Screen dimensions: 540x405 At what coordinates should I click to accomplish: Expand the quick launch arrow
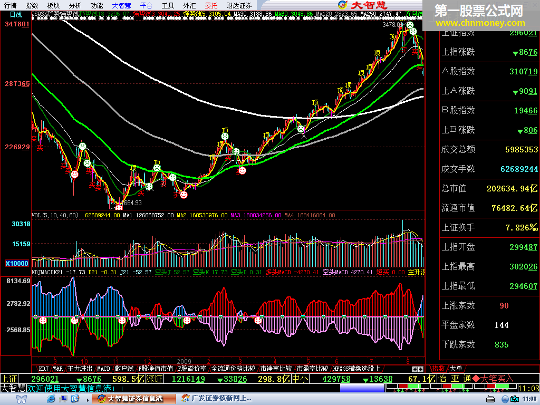point(88,400)
